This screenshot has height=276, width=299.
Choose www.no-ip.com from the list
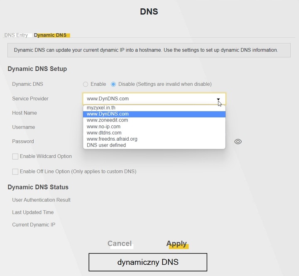click(x=103, y=127)
